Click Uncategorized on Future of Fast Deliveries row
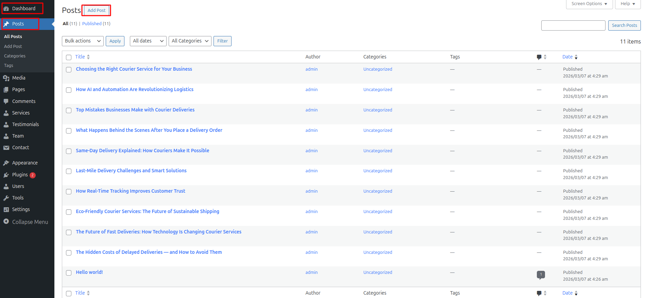The width and height of the screenshot is (647, 298). [x=378, y=232]
